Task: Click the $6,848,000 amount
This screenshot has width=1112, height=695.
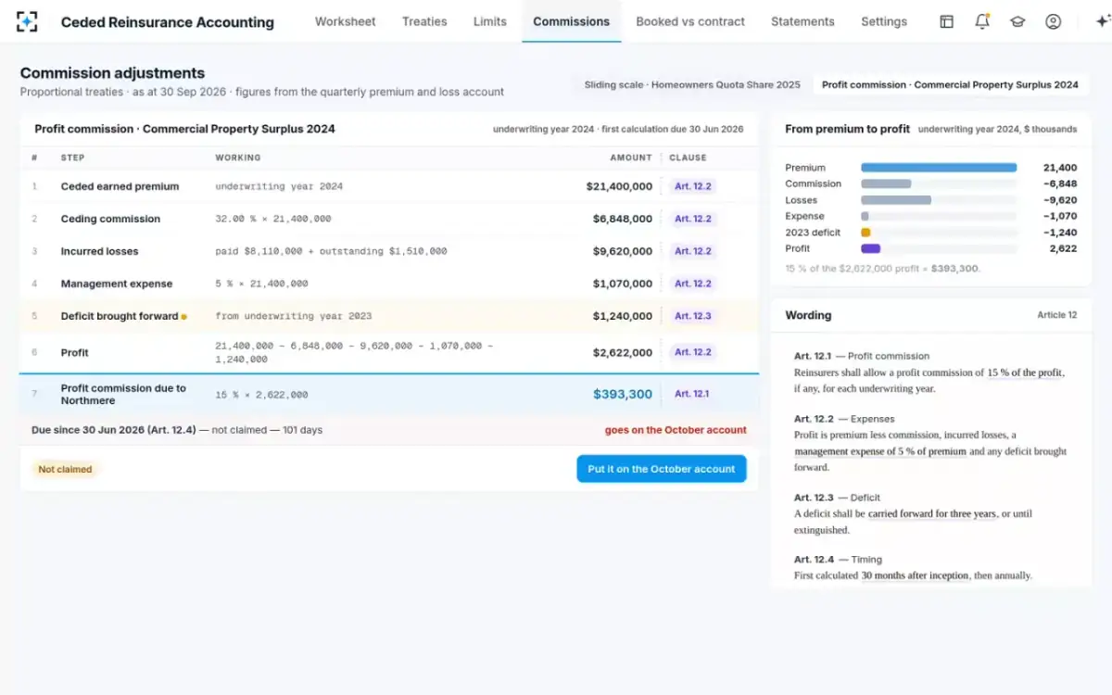Action: pyautogui.click(x=623, y=219)
